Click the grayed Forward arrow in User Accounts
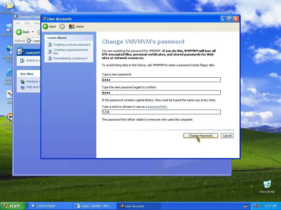Screen dimensions: 281x210 point(62,27)
